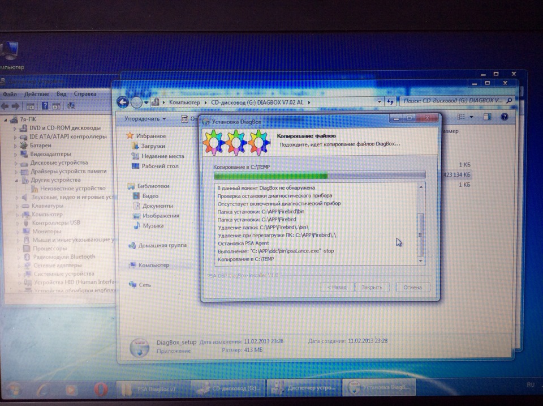This screenshot has width=543, height=406.
Task: Select Библиотеки in navigation pane
Action: [153, 186]
